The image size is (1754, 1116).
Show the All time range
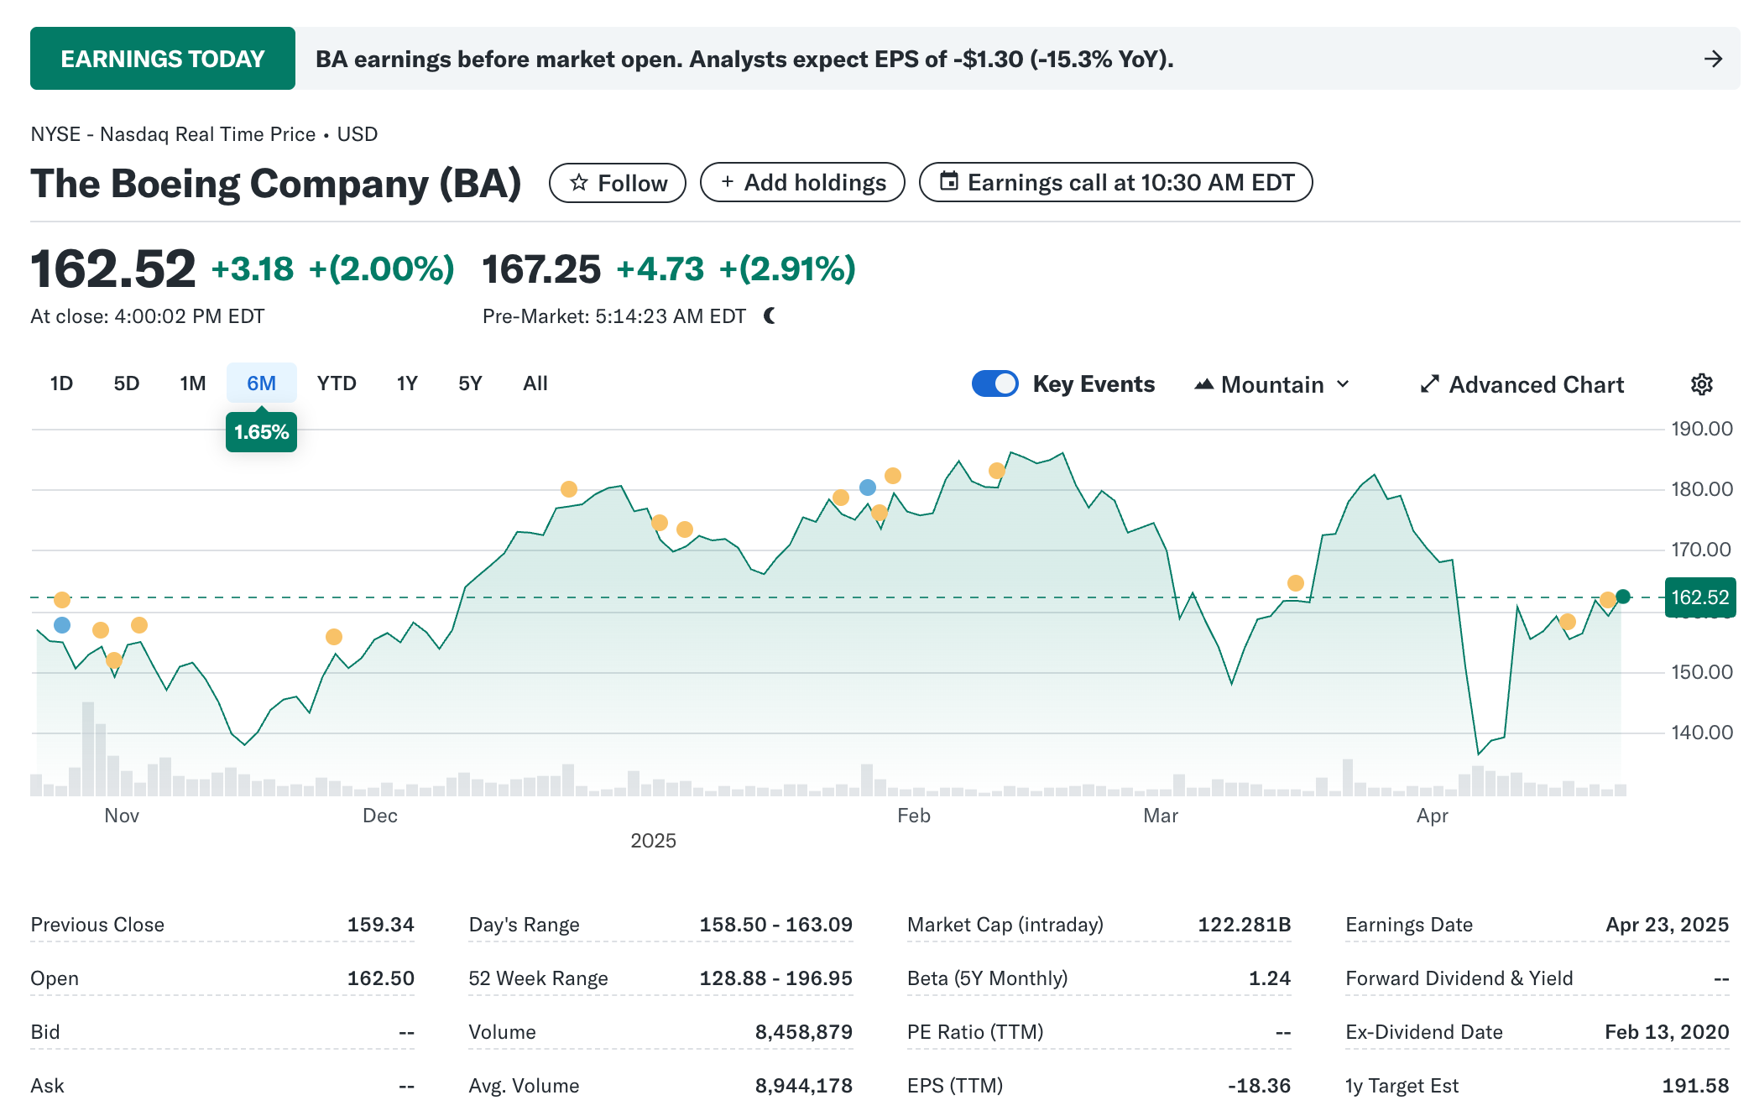[535, 383]
